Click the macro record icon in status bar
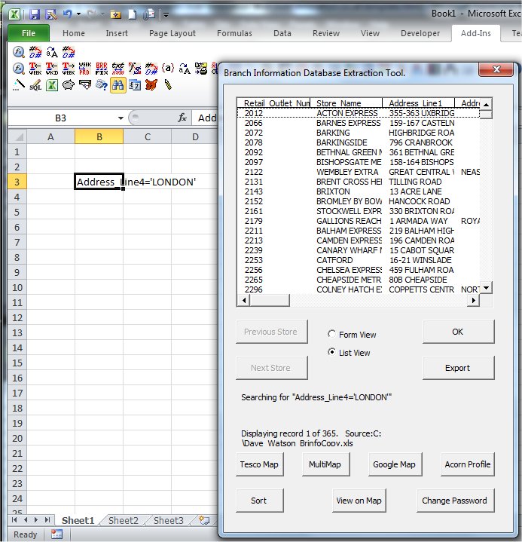The height and width of the screenshot is (542, 522). pyautogui.click(x=56, y=534)
